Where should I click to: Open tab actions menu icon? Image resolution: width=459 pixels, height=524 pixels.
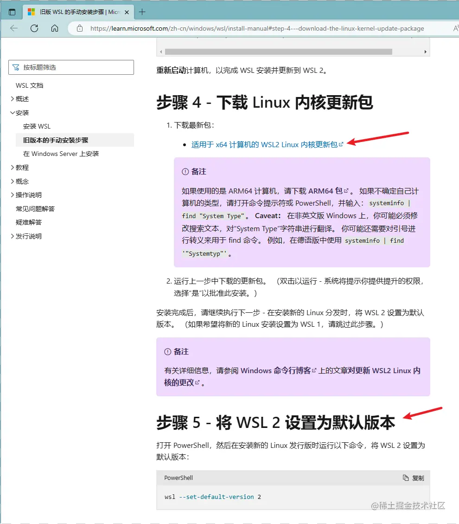[12, 12]
